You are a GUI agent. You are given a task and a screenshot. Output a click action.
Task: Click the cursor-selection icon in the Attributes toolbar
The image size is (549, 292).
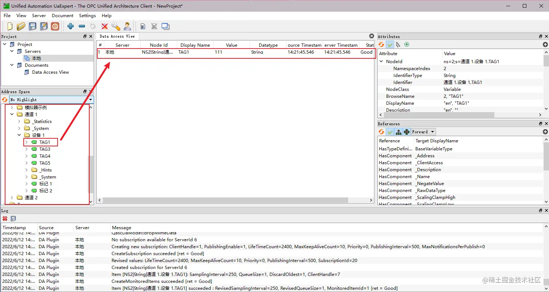398,45
